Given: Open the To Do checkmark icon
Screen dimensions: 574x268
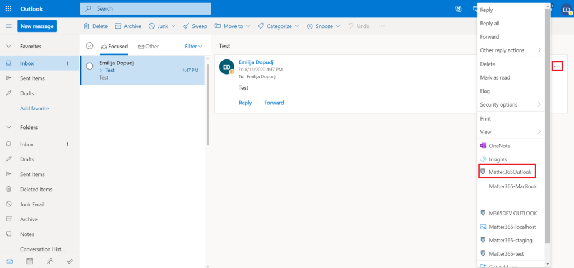Looking at the screenshot, I should [x=70, y=261].
